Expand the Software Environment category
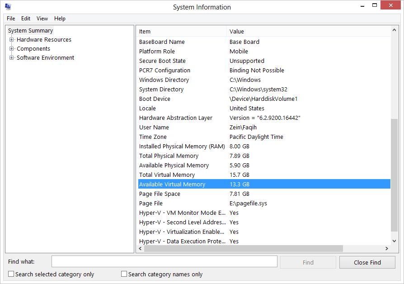404x284 pixels. point(12,57)
